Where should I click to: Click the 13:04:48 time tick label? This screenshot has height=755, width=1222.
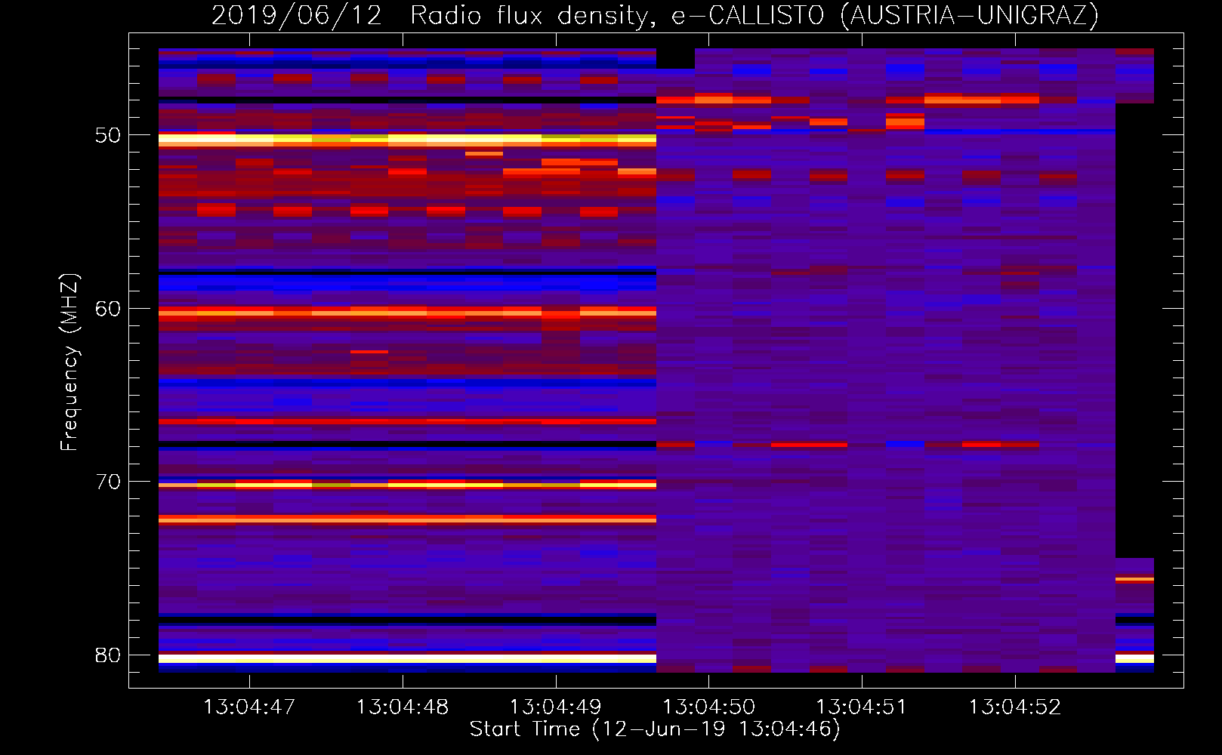coord(403,707)
